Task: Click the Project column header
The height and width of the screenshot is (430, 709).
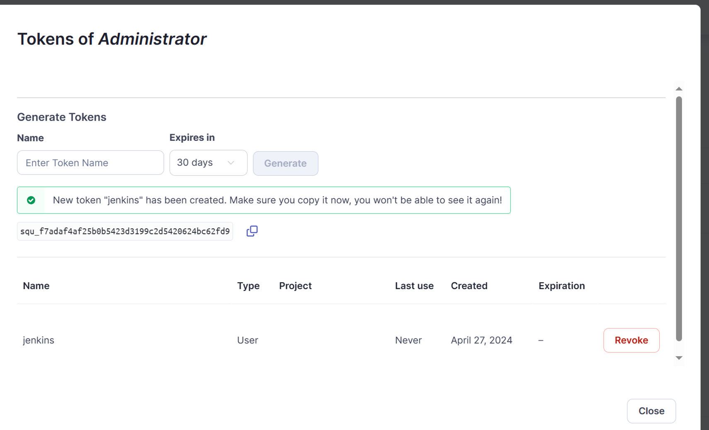Action: click(x=295, y=286)
